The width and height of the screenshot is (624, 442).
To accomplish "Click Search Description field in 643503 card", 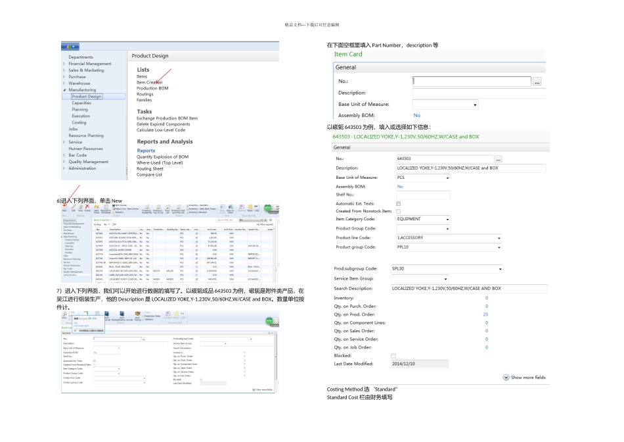I will click(x=469, y=289).
